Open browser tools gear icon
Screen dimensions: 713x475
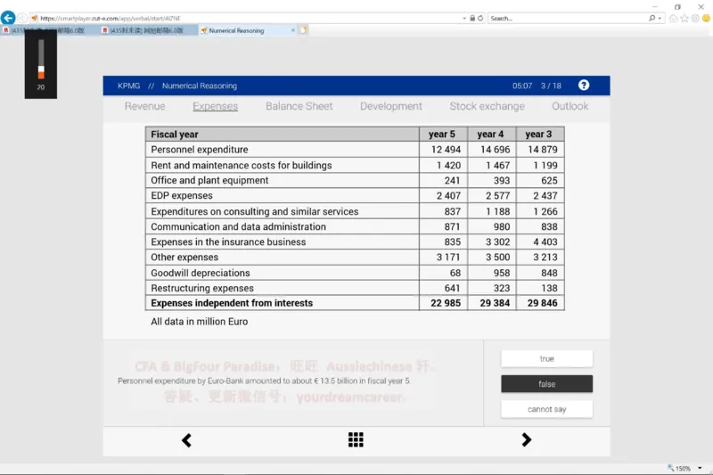(x=695, y=18)
